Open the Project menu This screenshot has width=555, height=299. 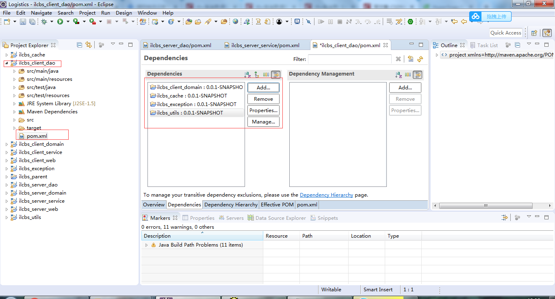pyautogui.click(x=87, y=13)
